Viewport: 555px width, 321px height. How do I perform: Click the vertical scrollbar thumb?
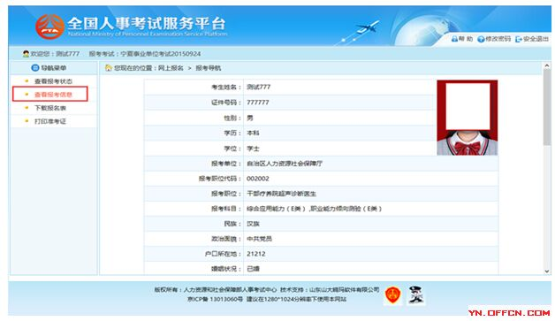(547, 107)
